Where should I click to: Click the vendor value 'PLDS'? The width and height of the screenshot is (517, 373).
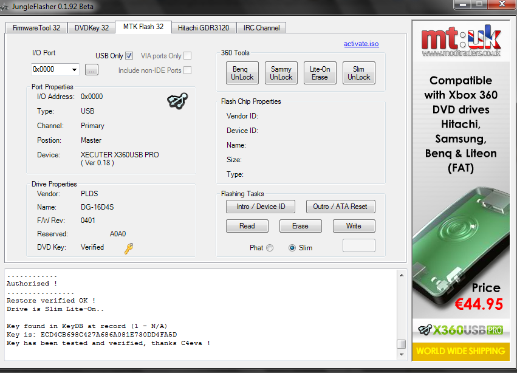point(89,194)
